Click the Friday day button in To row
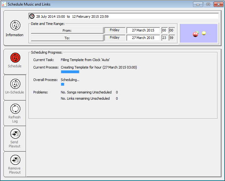225x181 pixels. [x=115, y=38]
